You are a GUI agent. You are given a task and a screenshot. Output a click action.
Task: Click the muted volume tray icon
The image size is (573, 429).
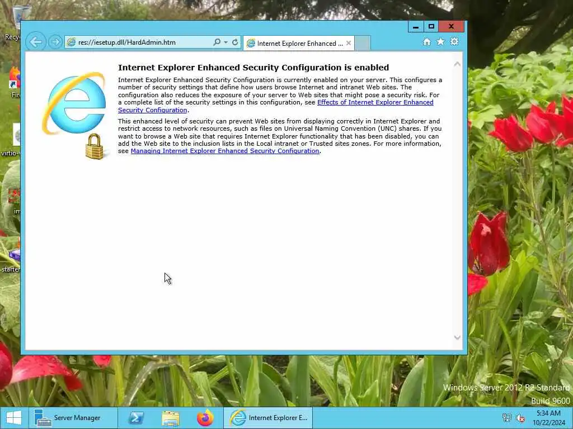(x=520, y=418)
